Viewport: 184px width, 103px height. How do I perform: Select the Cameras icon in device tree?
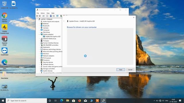(x=41, y=28)
